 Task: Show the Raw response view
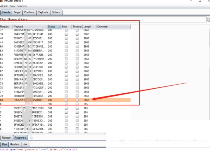[5, 145]
